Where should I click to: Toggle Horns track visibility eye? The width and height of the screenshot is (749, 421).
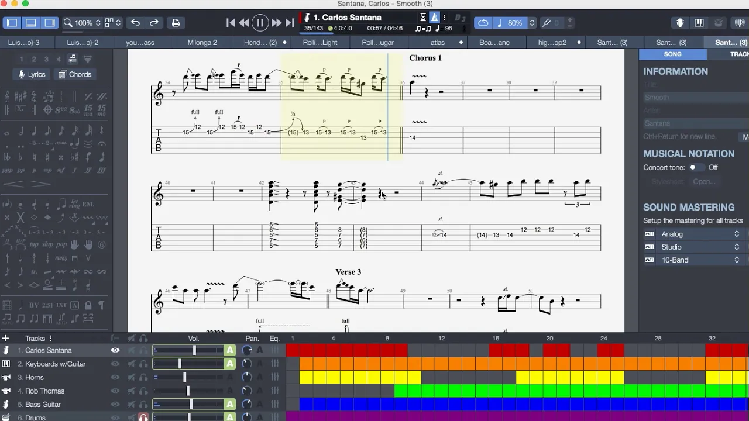point(115,377)
